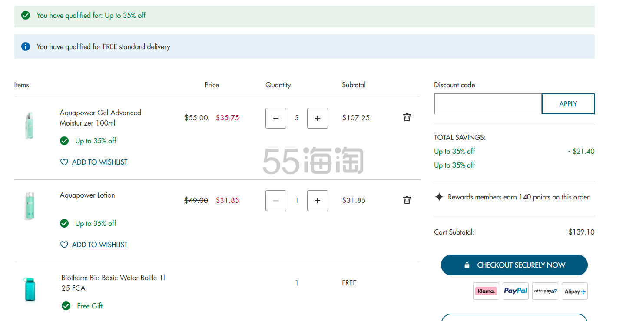The height and width of the screenshot is (321, 626).
Task: Select 'You have qualified for FREE standard delivery' text
Action: [103, 46]
